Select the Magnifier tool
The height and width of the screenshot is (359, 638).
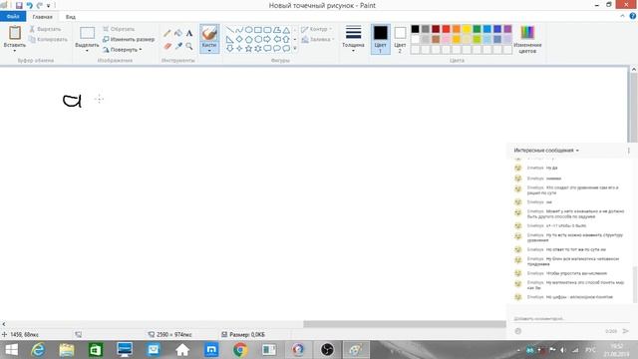(x=189, y=46)
